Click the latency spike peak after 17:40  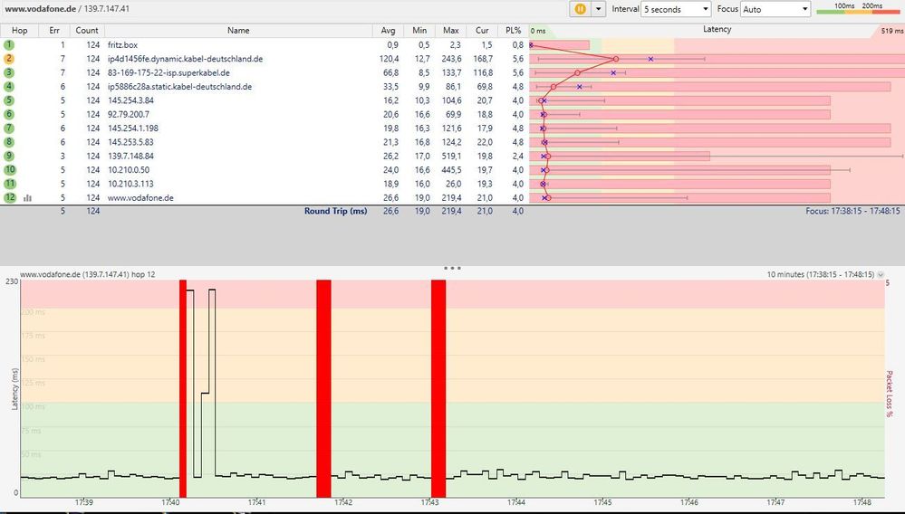pyautogui.click(x=190, y=290)
